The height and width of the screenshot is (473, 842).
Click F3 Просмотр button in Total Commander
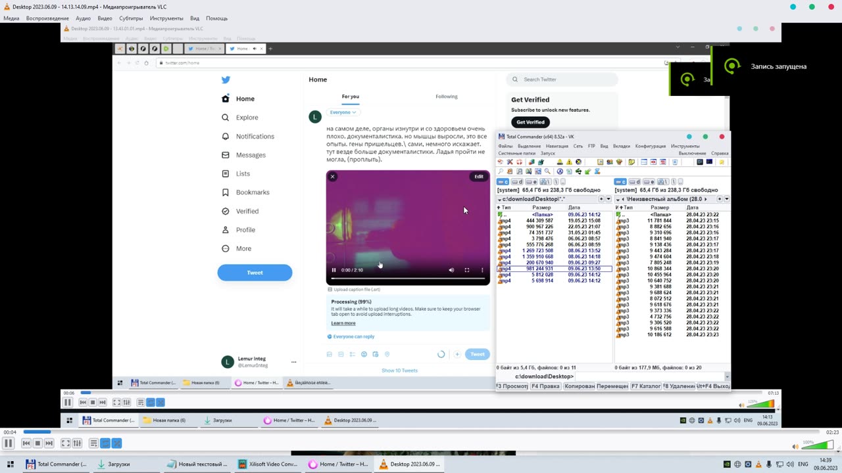pyautogui.click(x=512, y=386)
